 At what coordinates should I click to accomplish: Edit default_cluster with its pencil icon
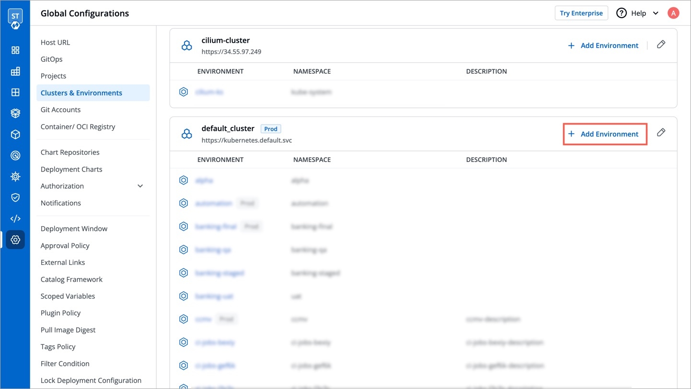click(661, 132)
